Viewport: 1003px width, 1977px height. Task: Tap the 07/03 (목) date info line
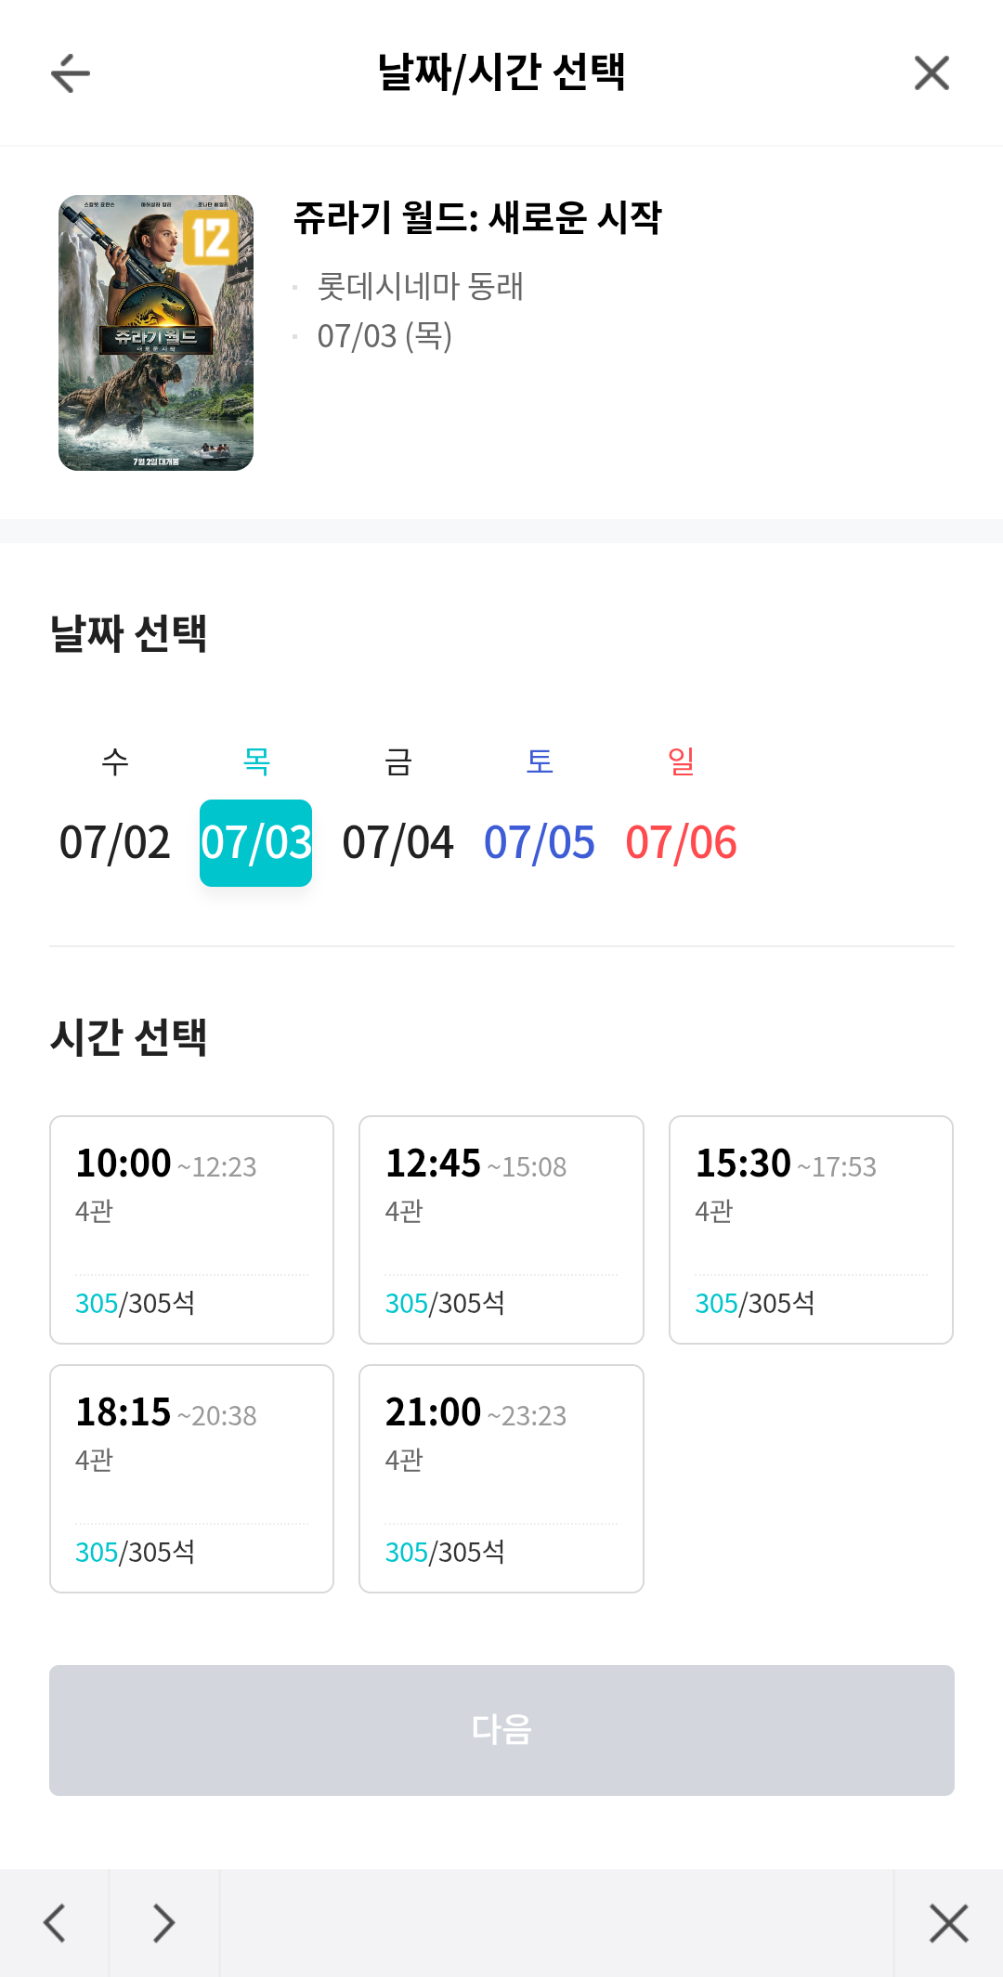tap(384, 335)
